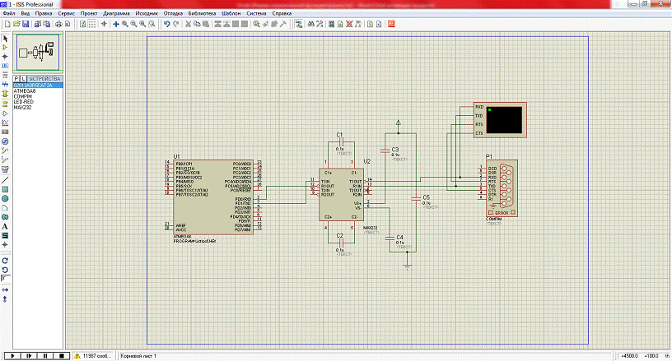
Task: Pick the 2D line drawing tool
Action: pyautogui.click(x=5, y=179)
